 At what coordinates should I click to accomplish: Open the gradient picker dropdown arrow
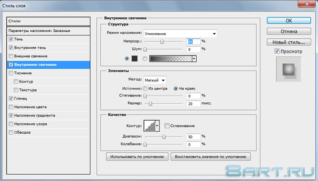pos(194,59)
